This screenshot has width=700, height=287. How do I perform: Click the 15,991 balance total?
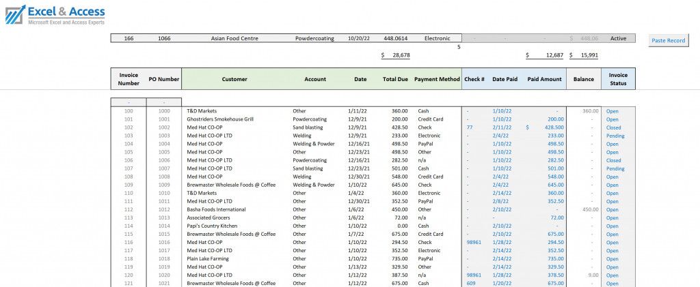click(x=584, y=56)
